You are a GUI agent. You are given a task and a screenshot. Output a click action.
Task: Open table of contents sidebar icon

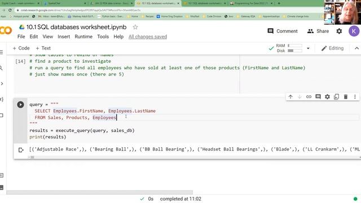[x=1, y=52]
